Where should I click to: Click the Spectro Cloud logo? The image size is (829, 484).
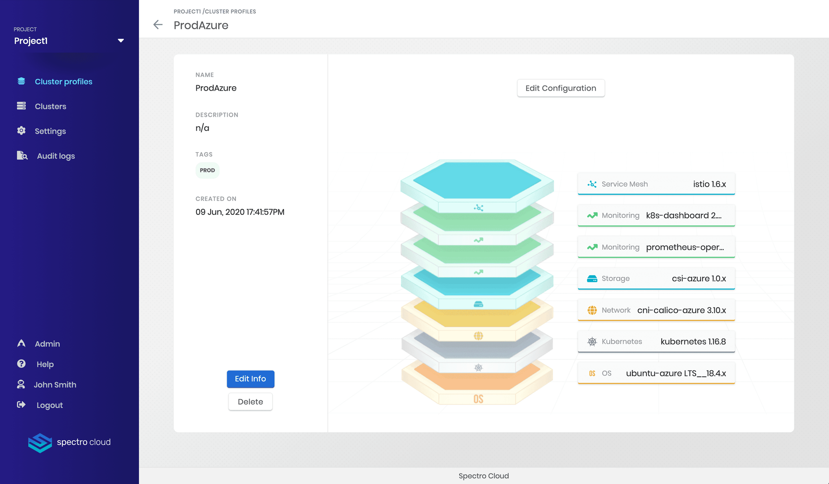click(x=69, y=443)
